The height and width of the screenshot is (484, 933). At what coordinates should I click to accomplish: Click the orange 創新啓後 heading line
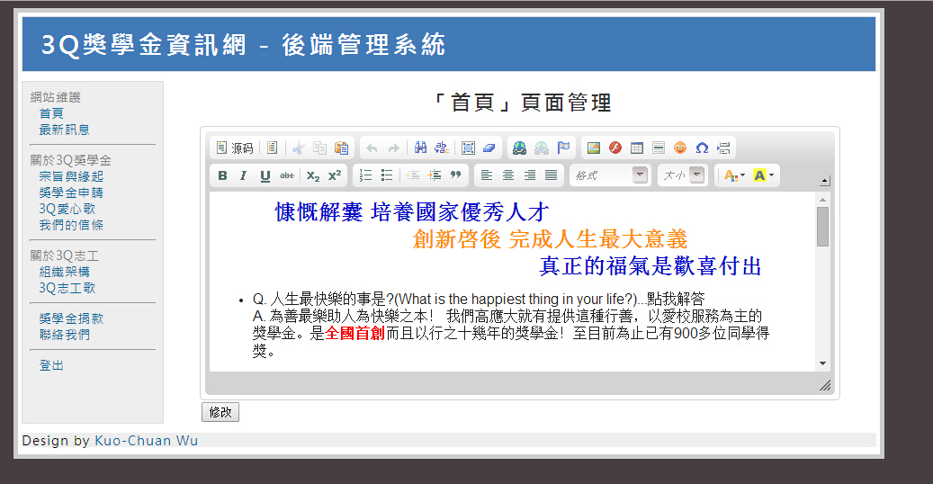click(x=551, y=239)
